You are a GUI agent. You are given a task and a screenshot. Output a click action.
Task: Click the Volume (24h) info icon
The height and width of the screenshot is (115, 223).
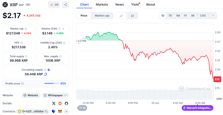tap(59, 29)
